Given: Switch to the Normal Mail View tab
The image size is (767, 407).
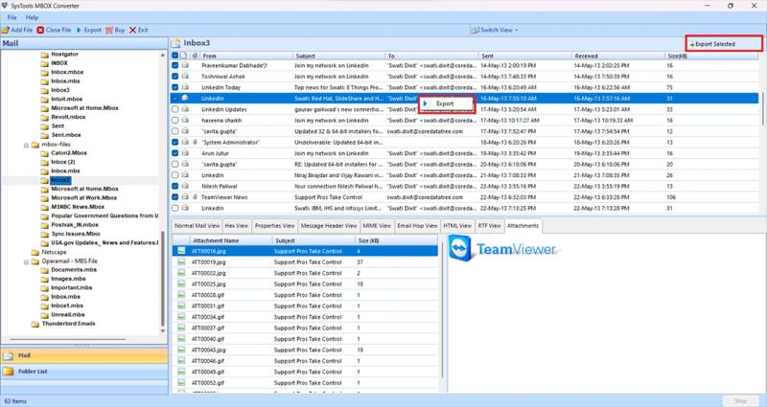Looking at the screenshot, I should pyautogui.click(x=198, y=226).
